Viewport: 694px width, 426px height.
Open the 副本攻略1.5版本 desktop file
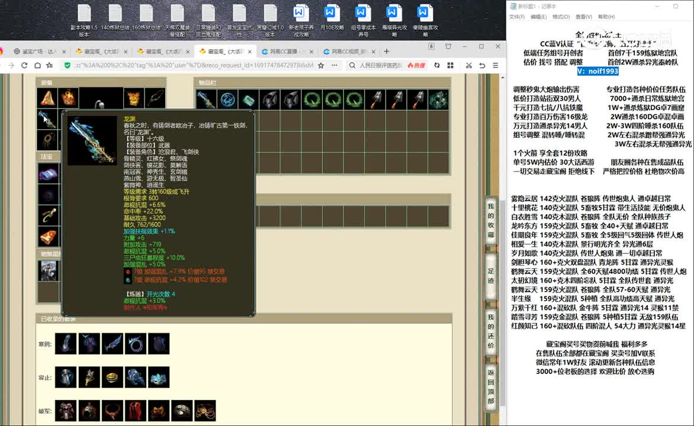pos(84,20)
